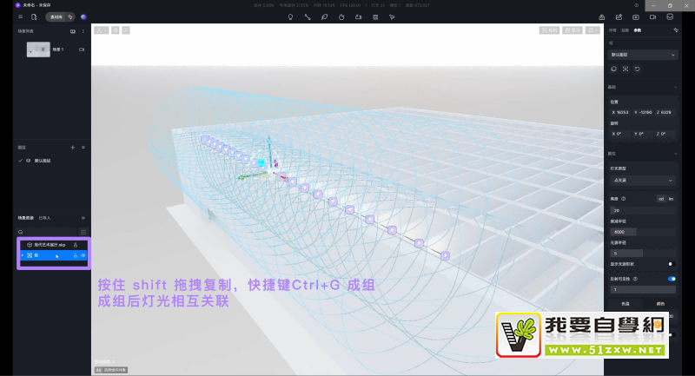Viewport: 695px width, 376px height.
Task: Add a new layer with plus icon
Action: pyautogui.click(x=73, y=148)
